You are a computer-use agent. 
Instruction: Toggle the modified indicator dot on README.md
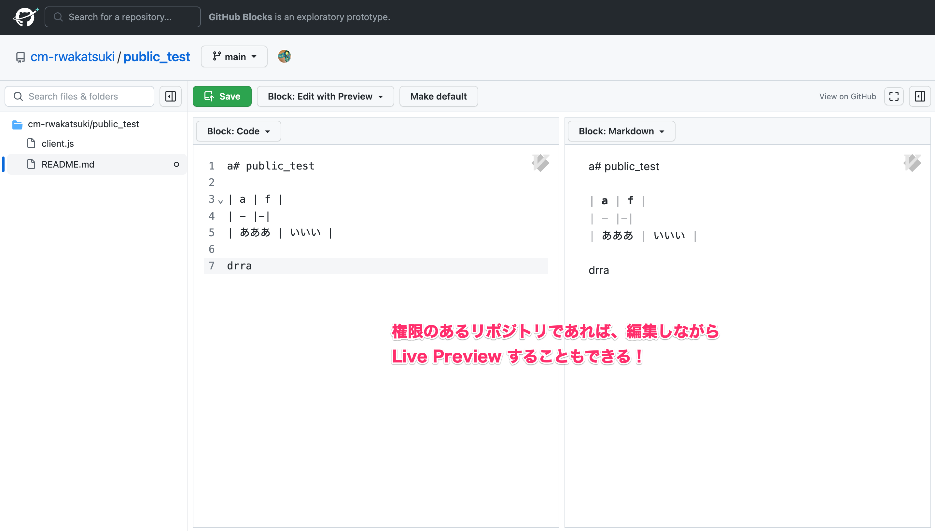176,165
